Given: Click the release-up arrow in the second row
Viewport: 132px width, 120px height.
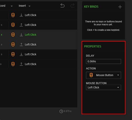Looking at the screenshot, I should (21, 25).
